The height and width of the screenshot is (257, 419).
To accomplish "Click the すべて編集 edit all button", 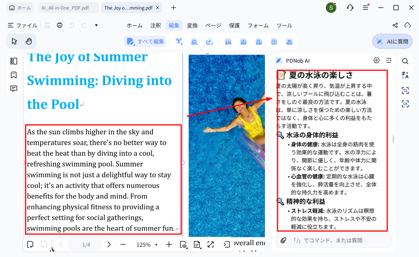I will tap(145, 42).
